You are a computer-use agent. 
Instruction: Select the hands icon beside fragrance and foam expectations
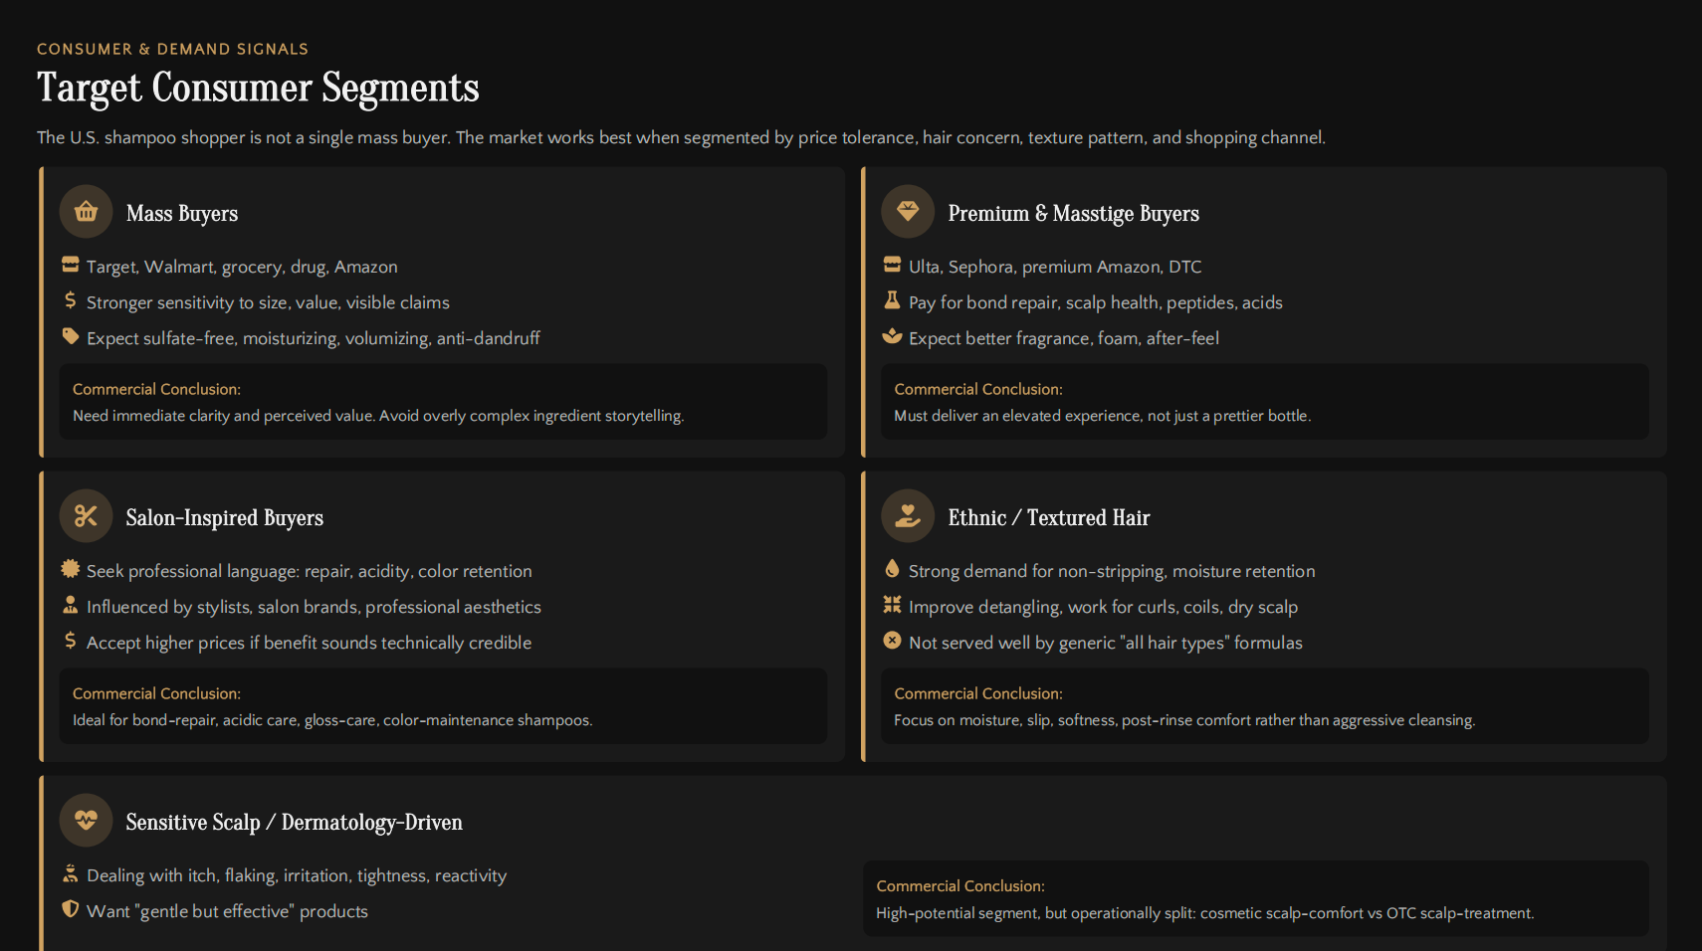tap(892, 336)
